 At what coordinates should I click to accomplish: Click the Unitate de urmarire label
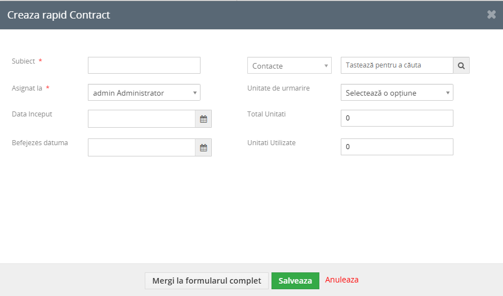[x=278, y=88]
